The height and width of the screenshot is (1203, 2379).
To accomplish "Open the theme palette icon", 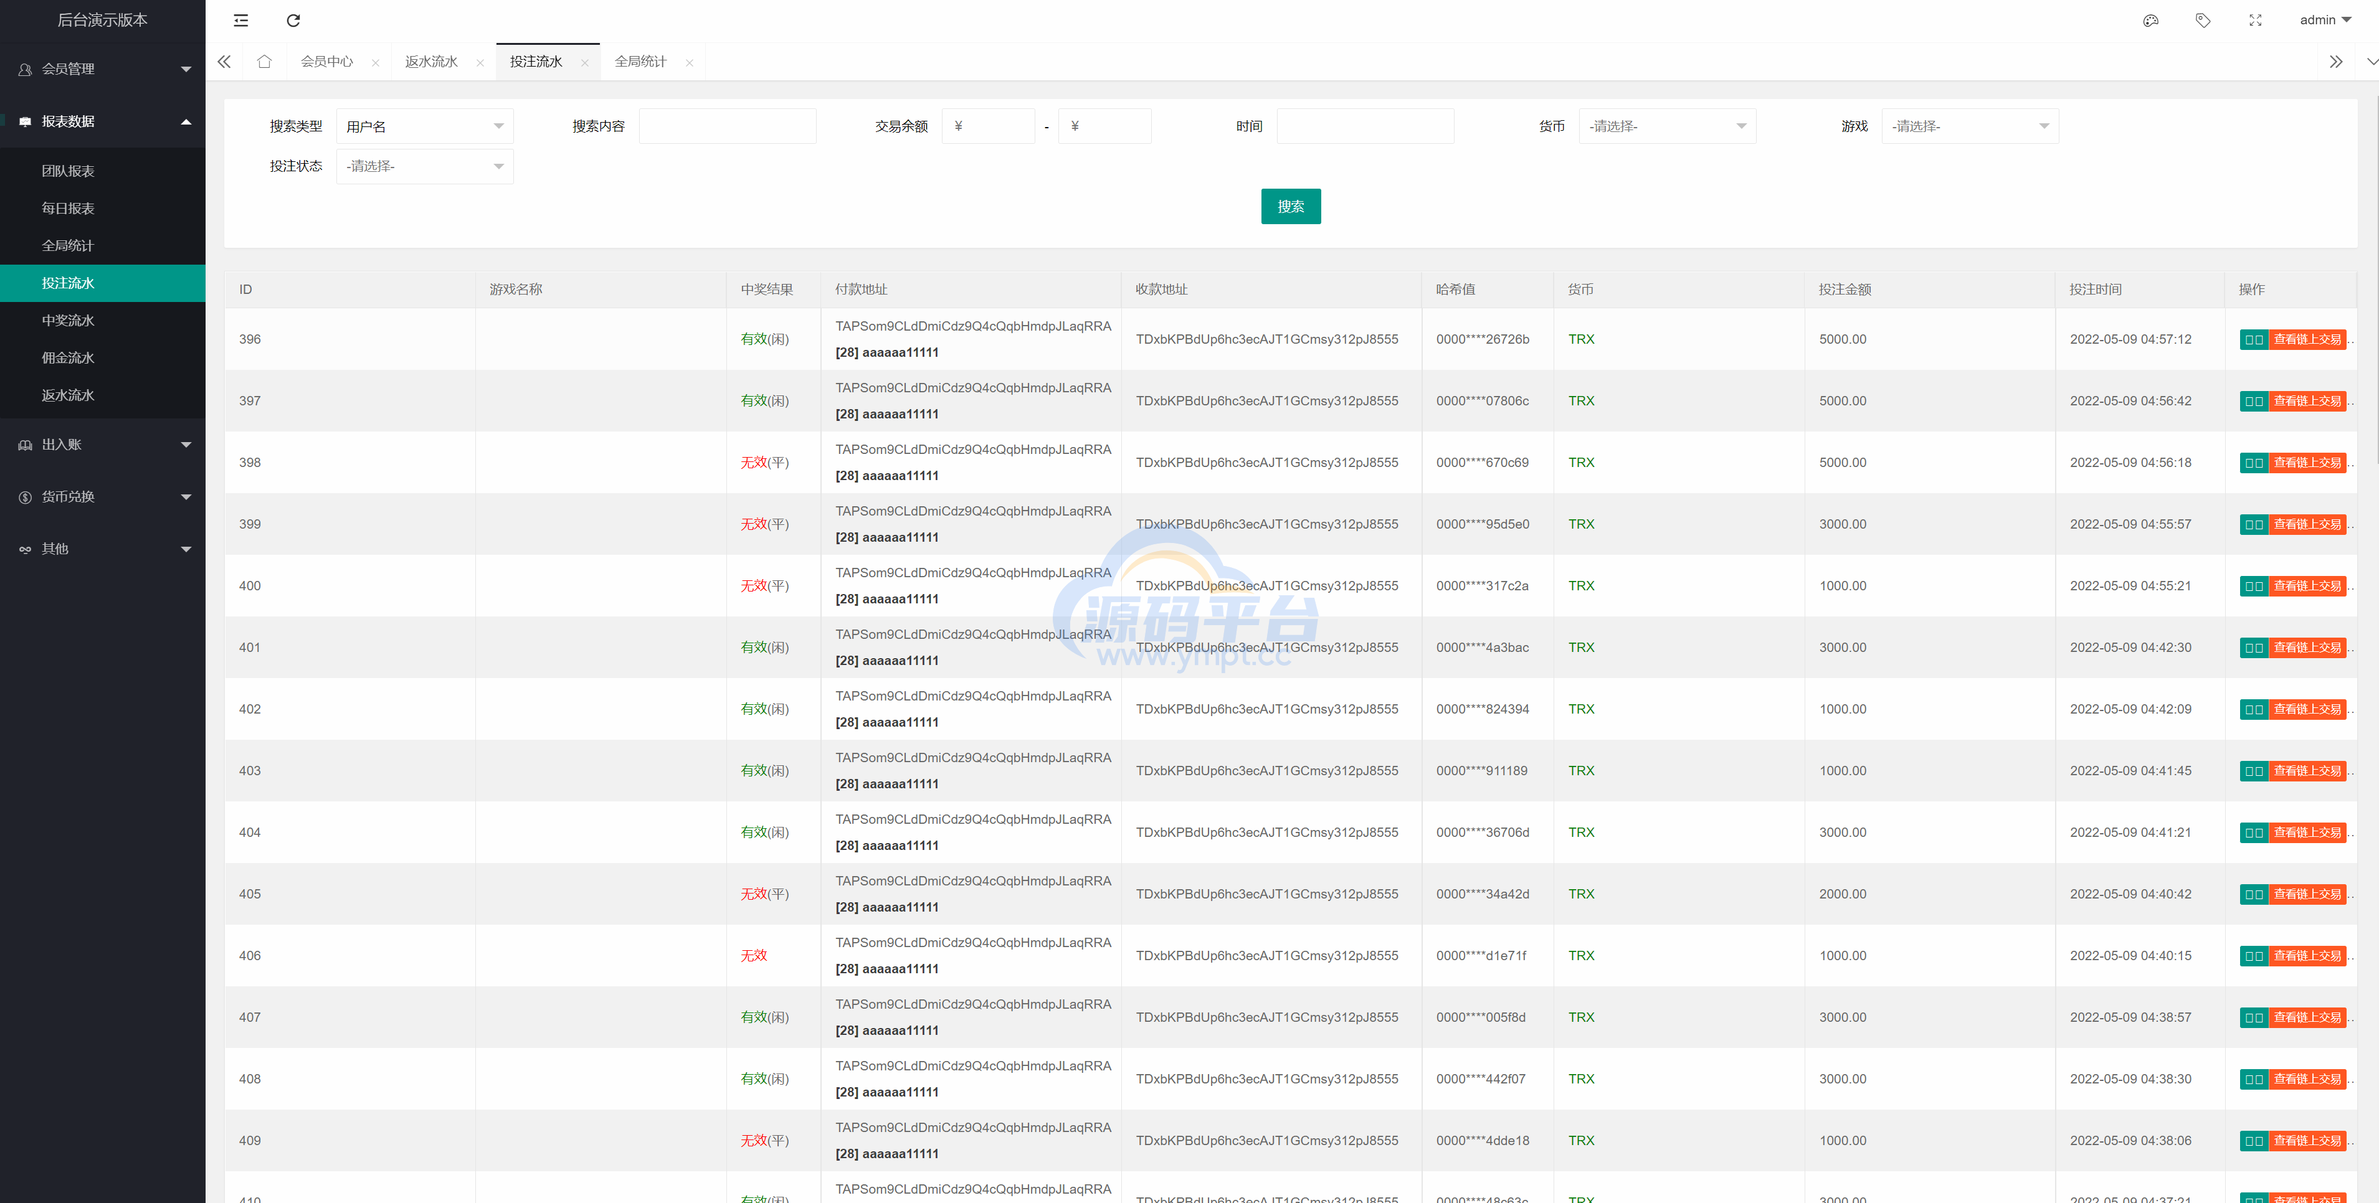I will tap(2151, 21).
